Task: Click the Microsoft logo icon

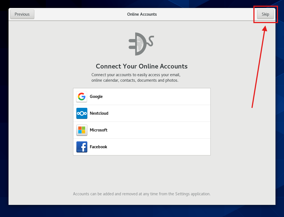Action: coord(82,130)
